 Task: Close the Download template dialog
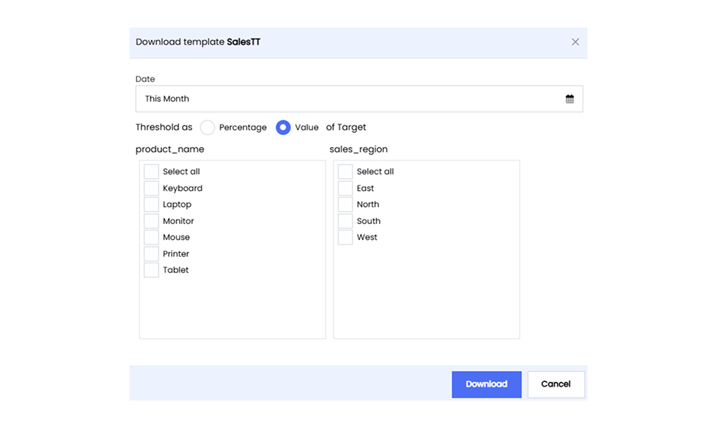coord(575,42)
